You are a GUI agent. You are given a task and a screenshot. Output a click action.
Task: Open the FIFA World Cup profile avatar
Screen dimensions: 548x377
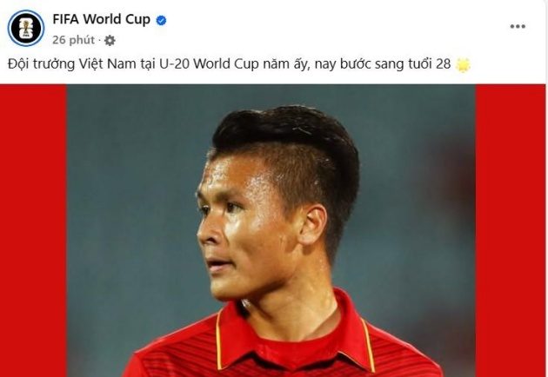click(x=26, y=29)
